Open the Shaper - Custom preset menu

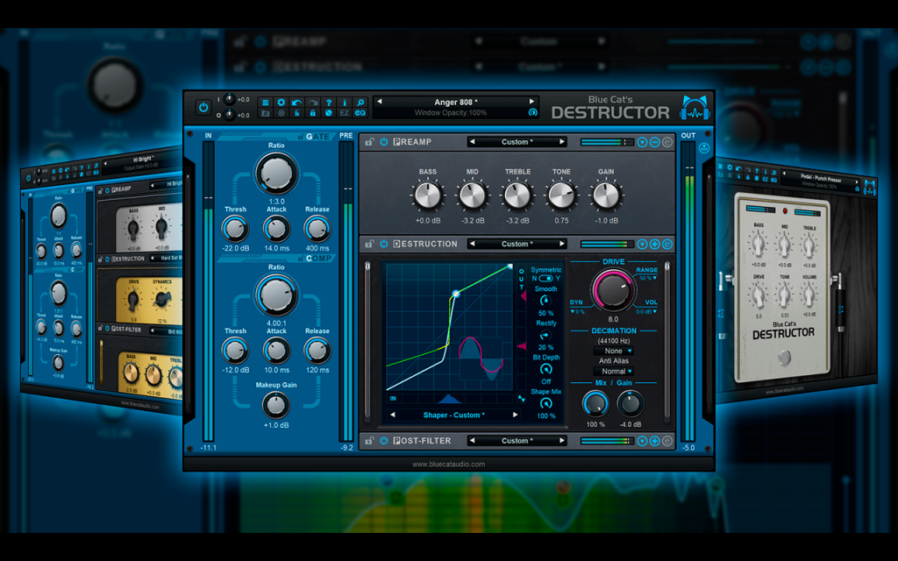point(453,415)
